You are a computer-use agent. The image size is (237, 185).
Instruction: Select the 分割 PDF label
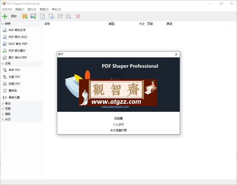tap(14, 77)
